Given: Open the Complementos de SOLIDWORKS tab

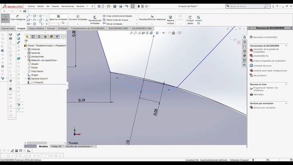Looking at the screenshot, I should (88, 28).
